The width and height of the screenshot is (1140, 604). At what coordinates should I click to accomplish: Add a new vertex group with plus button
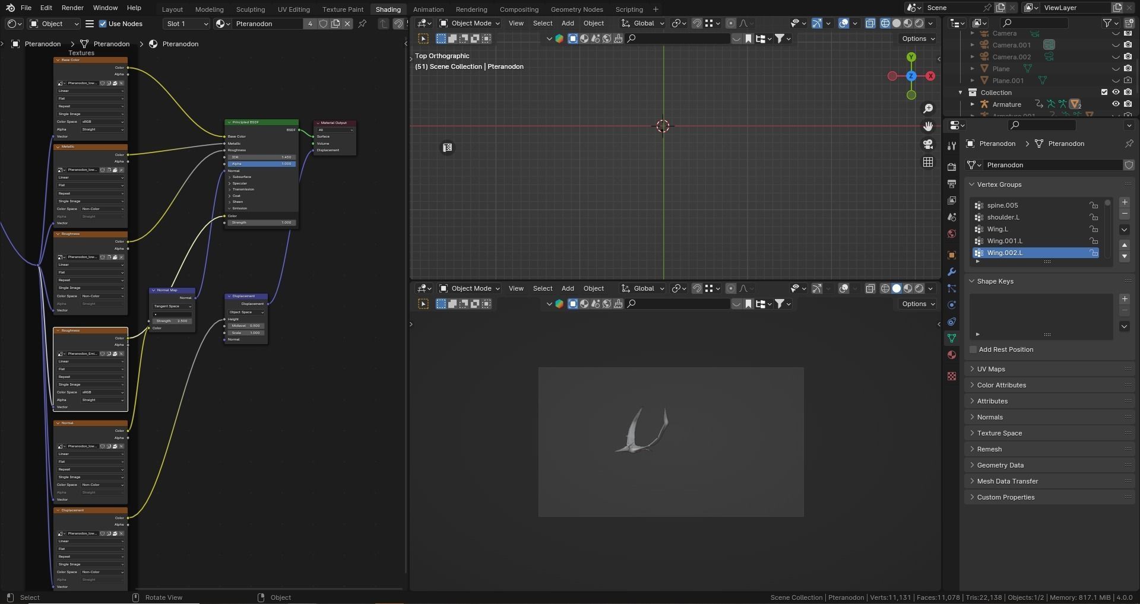click(x=1125, y=202)
